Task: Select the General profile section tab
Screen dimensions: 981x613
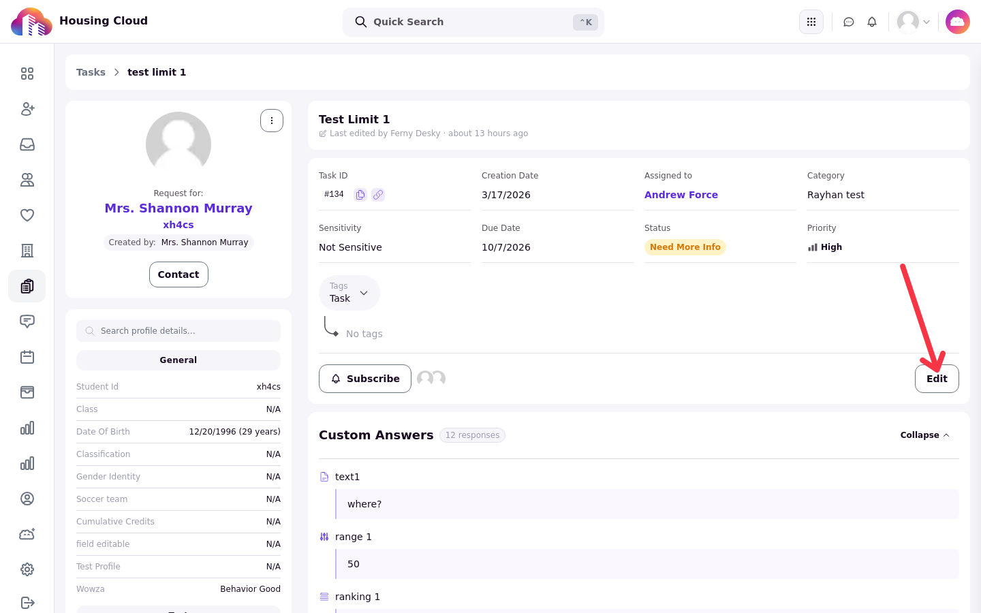Action: pos(178,360)
